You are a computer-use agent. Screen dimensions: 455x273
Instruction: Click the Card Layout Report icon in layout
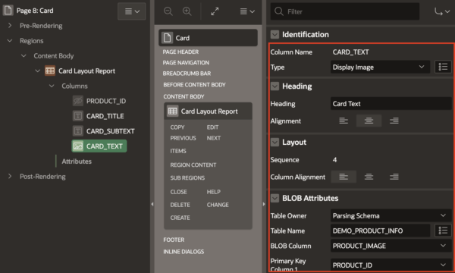(x=173, y=111)
